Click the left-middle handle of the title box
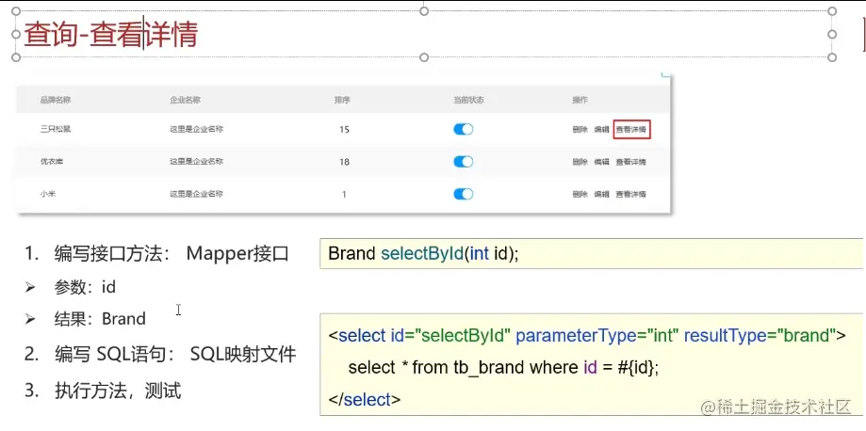Screen dimensions: 866x431 (x=15, y=34)
